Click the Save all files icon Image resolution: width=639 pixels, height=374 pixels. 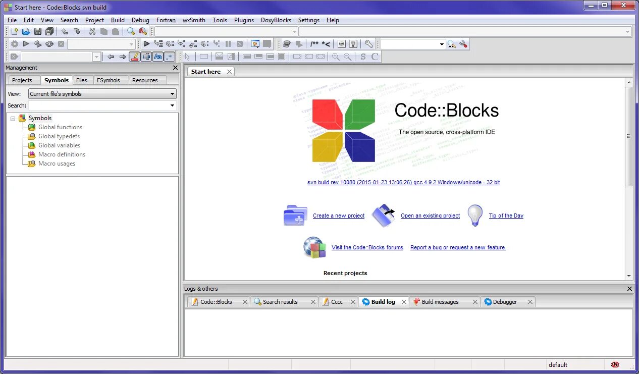(x=49, y=31)
